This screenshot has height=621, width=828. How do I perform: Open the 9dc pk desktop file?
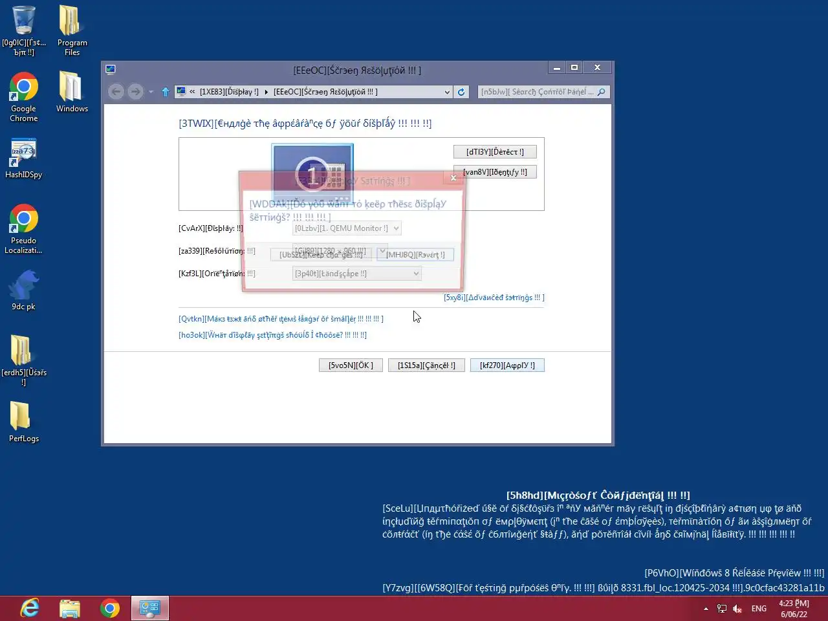click(x=24, y=290)
